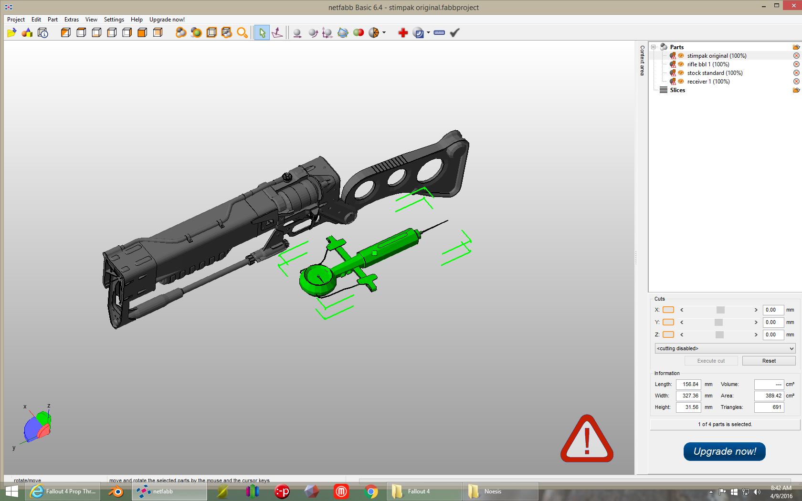Click the rotate part sphere icon

pos(313,32)
